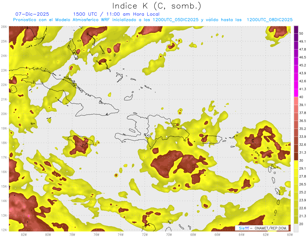Viewport: 308px width, 238px height.
Task: Click the colorbar value 25.2
Action: [303, 192]
